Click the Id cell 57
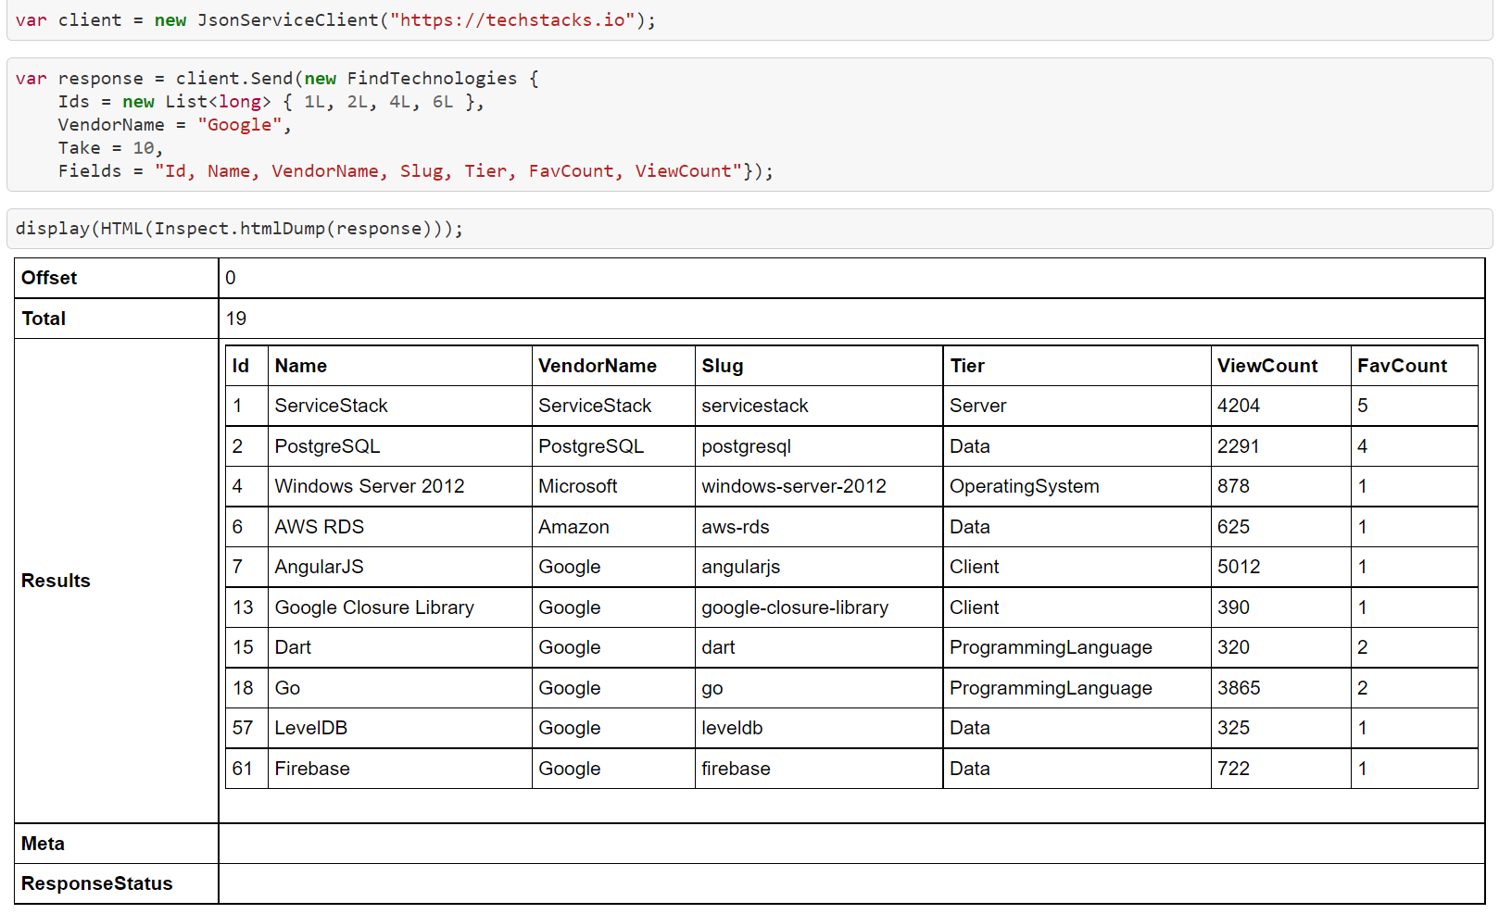This screenshot has width=1499, height=914. pyautogui.click(x=246, y=728)
